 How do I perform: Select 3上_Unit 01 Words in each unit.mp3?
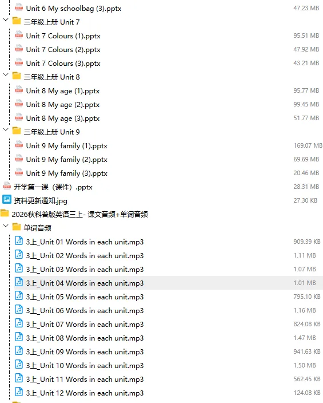85,242
